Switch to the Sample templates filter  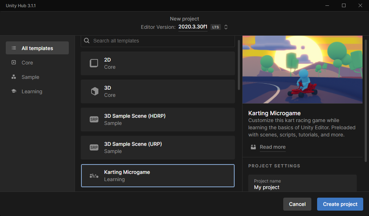click(30, 77)
